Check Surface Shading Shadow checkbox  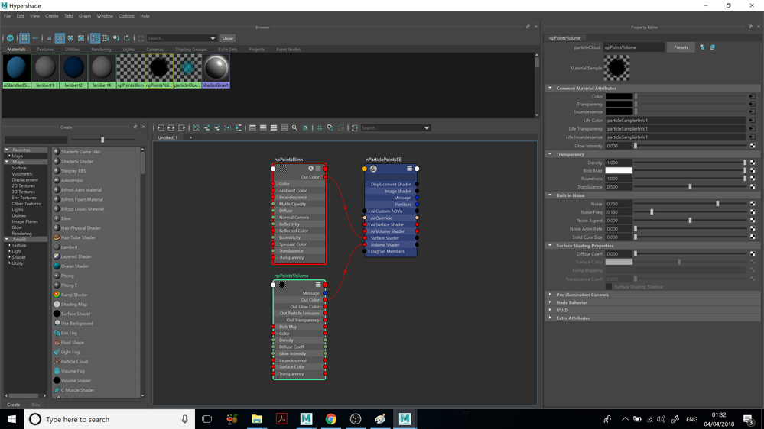(x=609, y=287)
